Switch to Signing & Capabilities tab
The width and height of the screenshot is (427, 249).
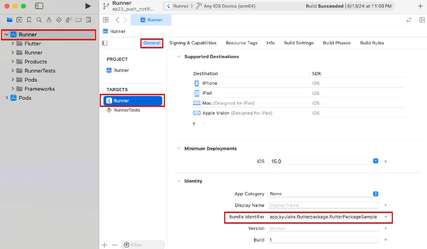click(x=193, y=43)
